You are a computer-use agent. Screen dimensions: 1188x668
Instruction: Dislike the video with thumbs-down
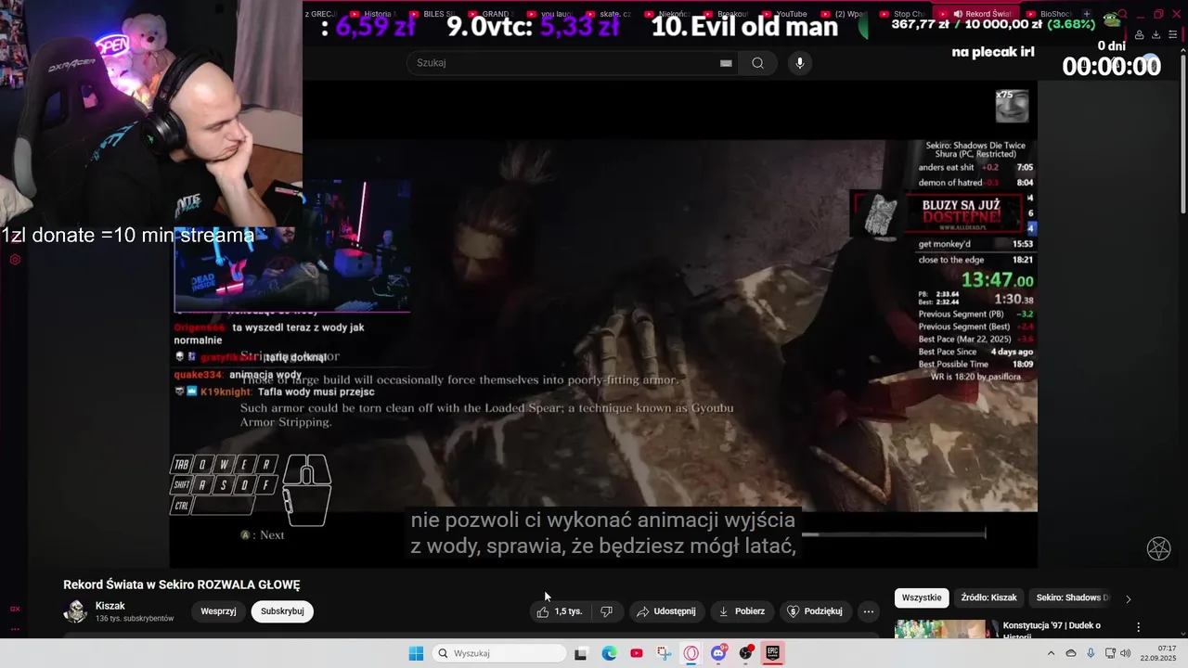[x=607, y=611]
